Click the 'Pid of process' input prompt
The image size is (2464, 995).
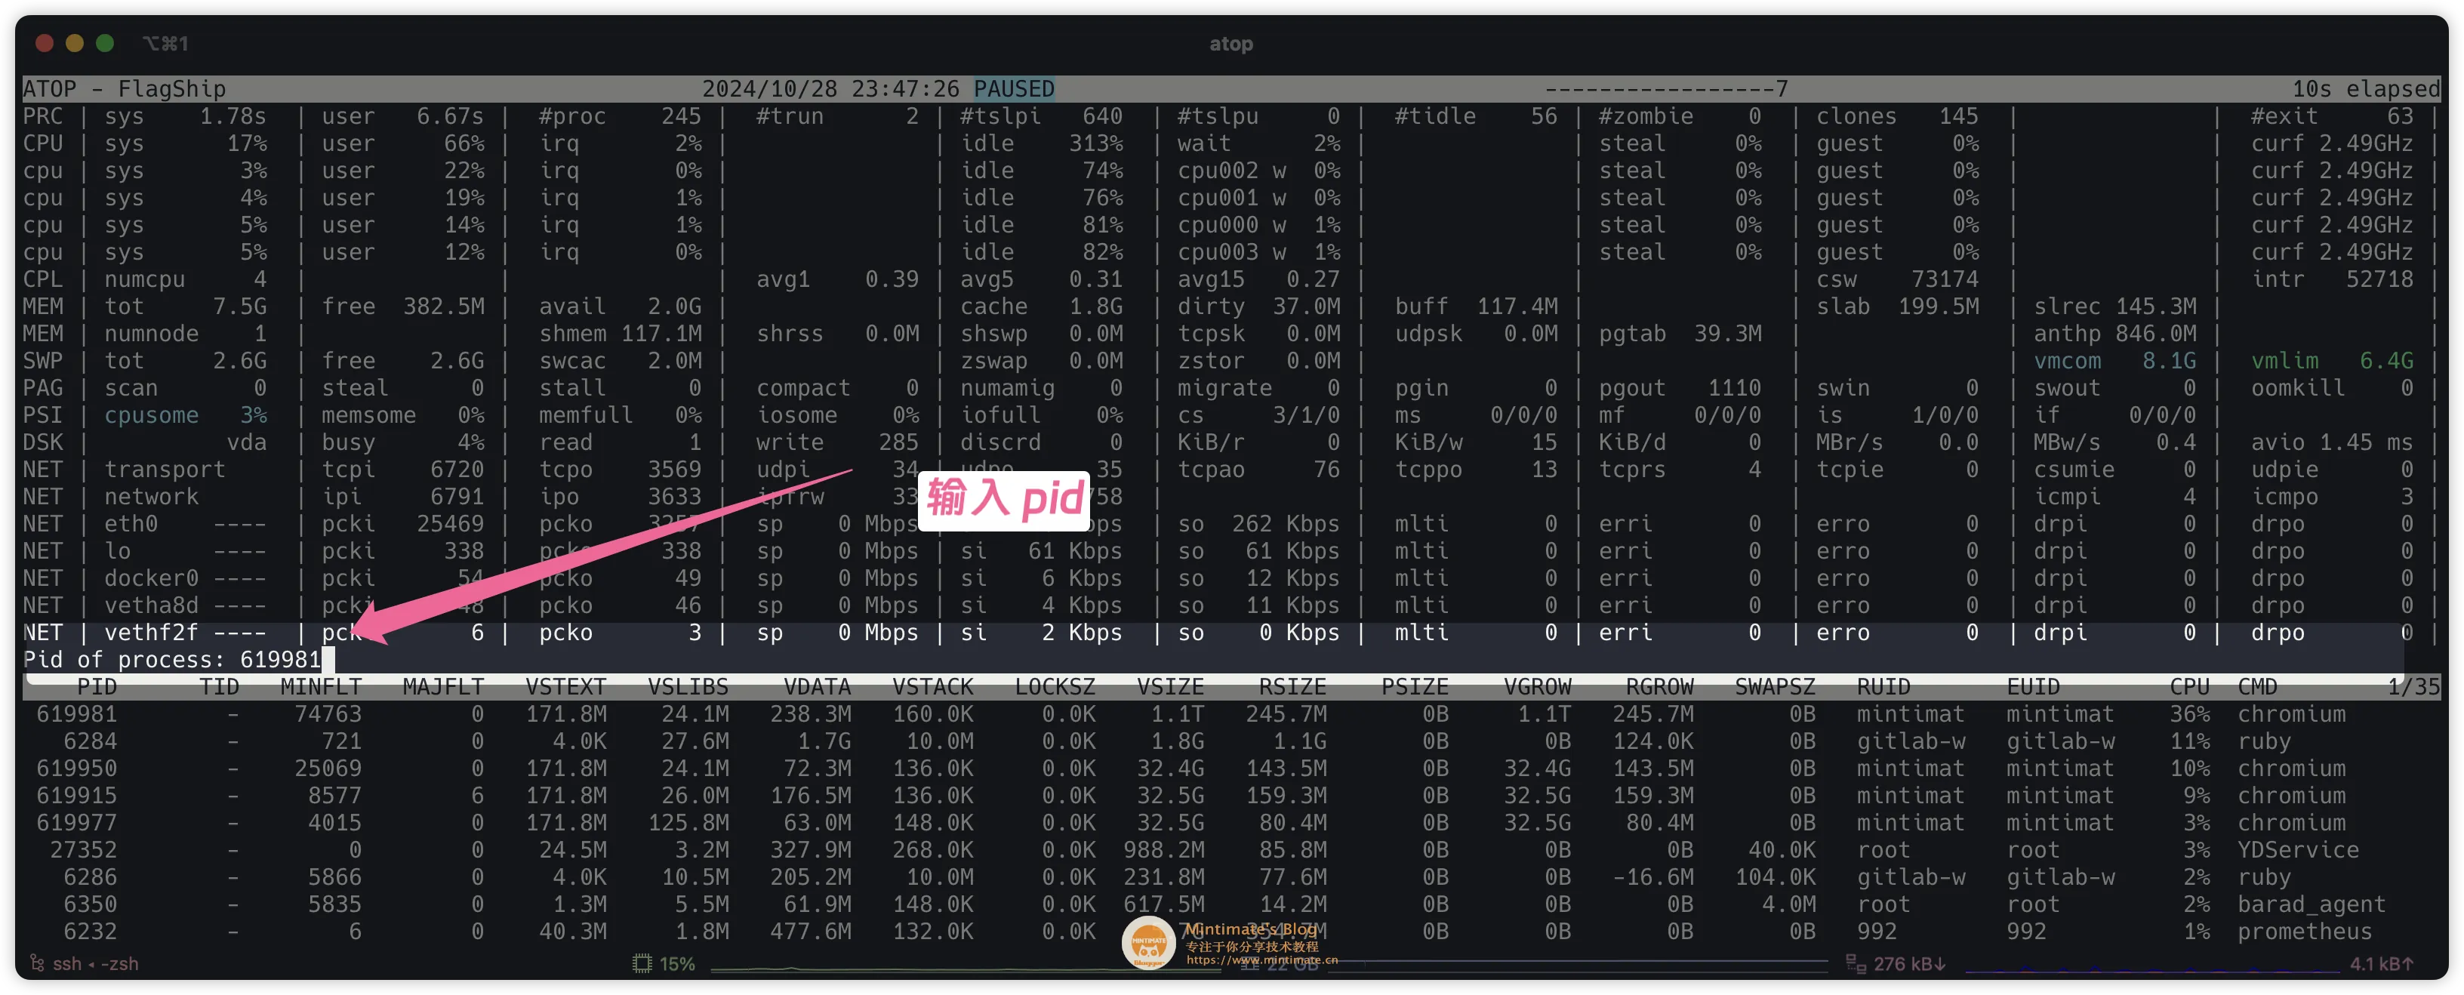coord(178,660)
